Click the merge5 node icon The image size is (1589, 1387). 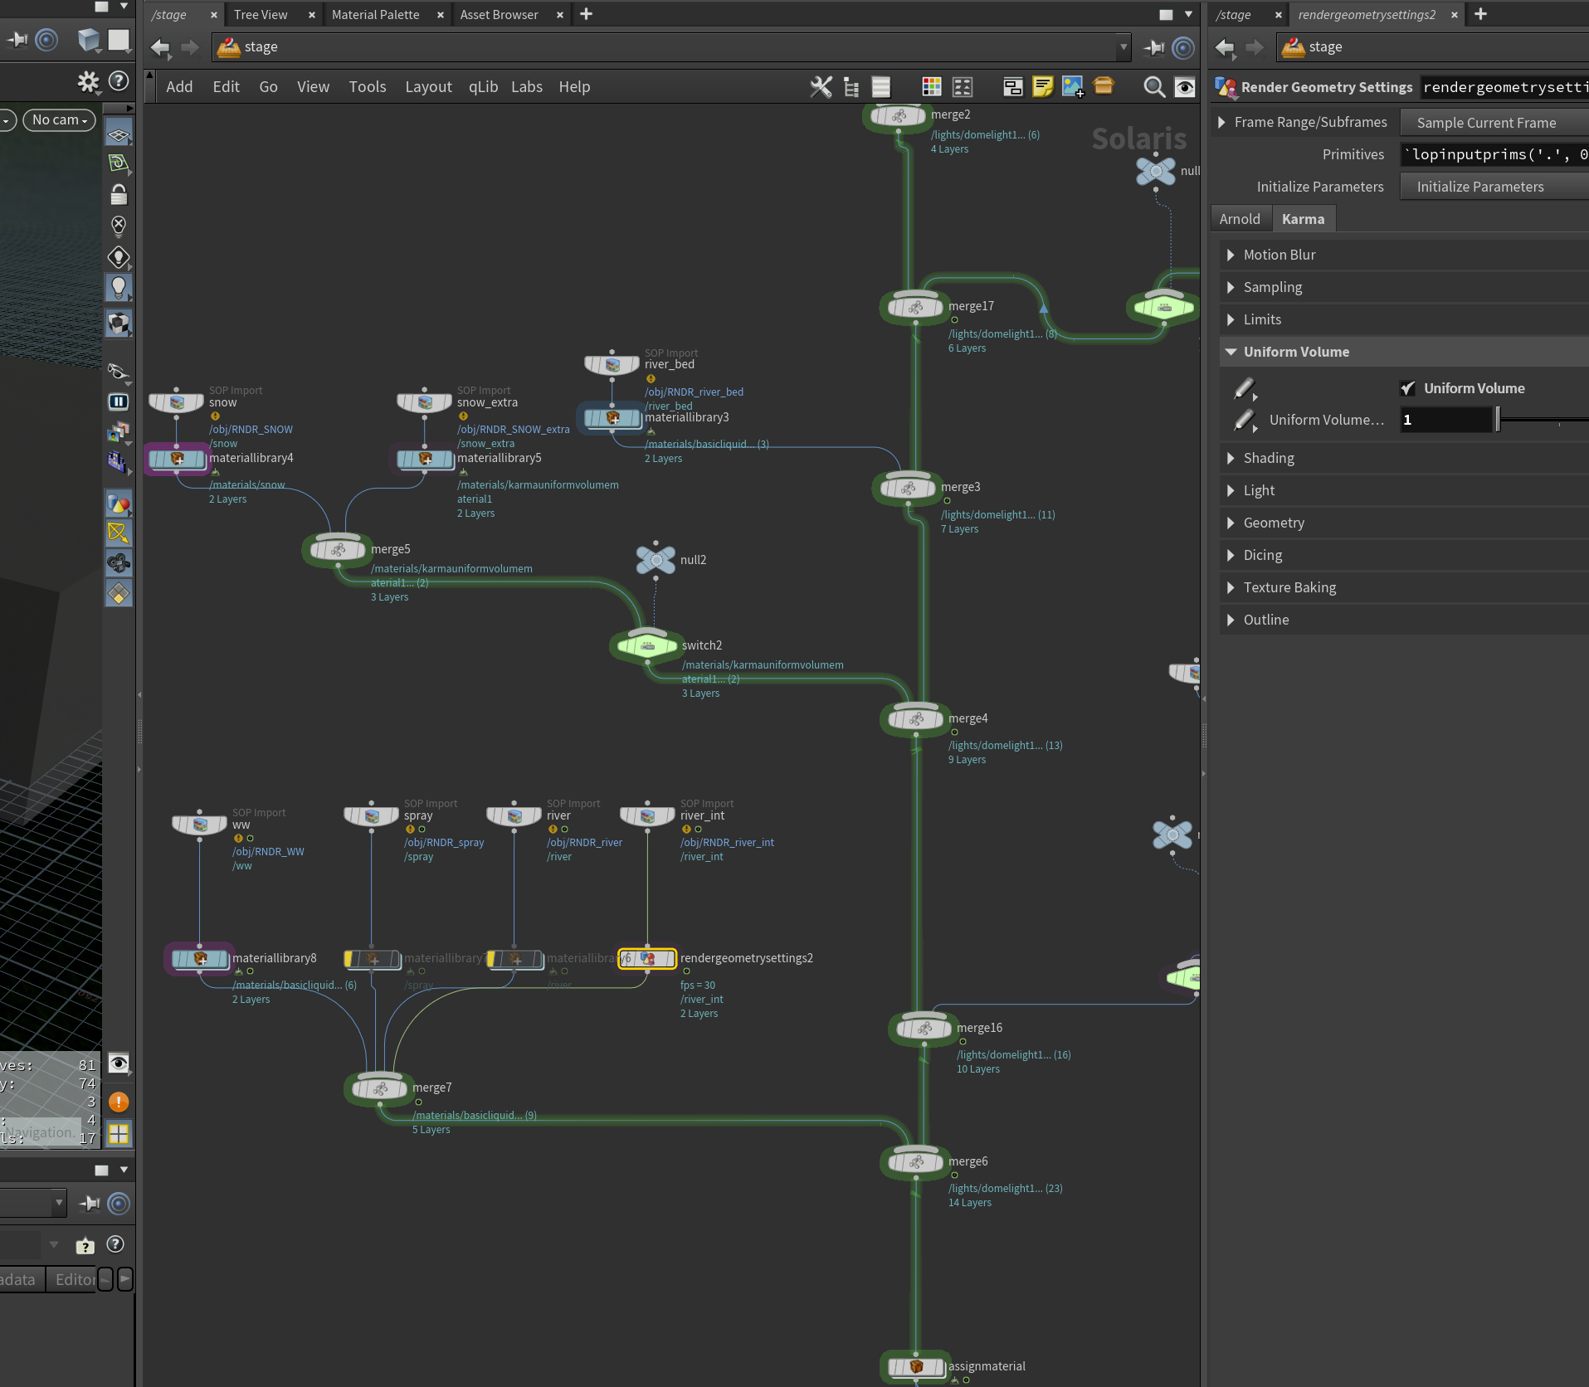(x=338, y=549)
